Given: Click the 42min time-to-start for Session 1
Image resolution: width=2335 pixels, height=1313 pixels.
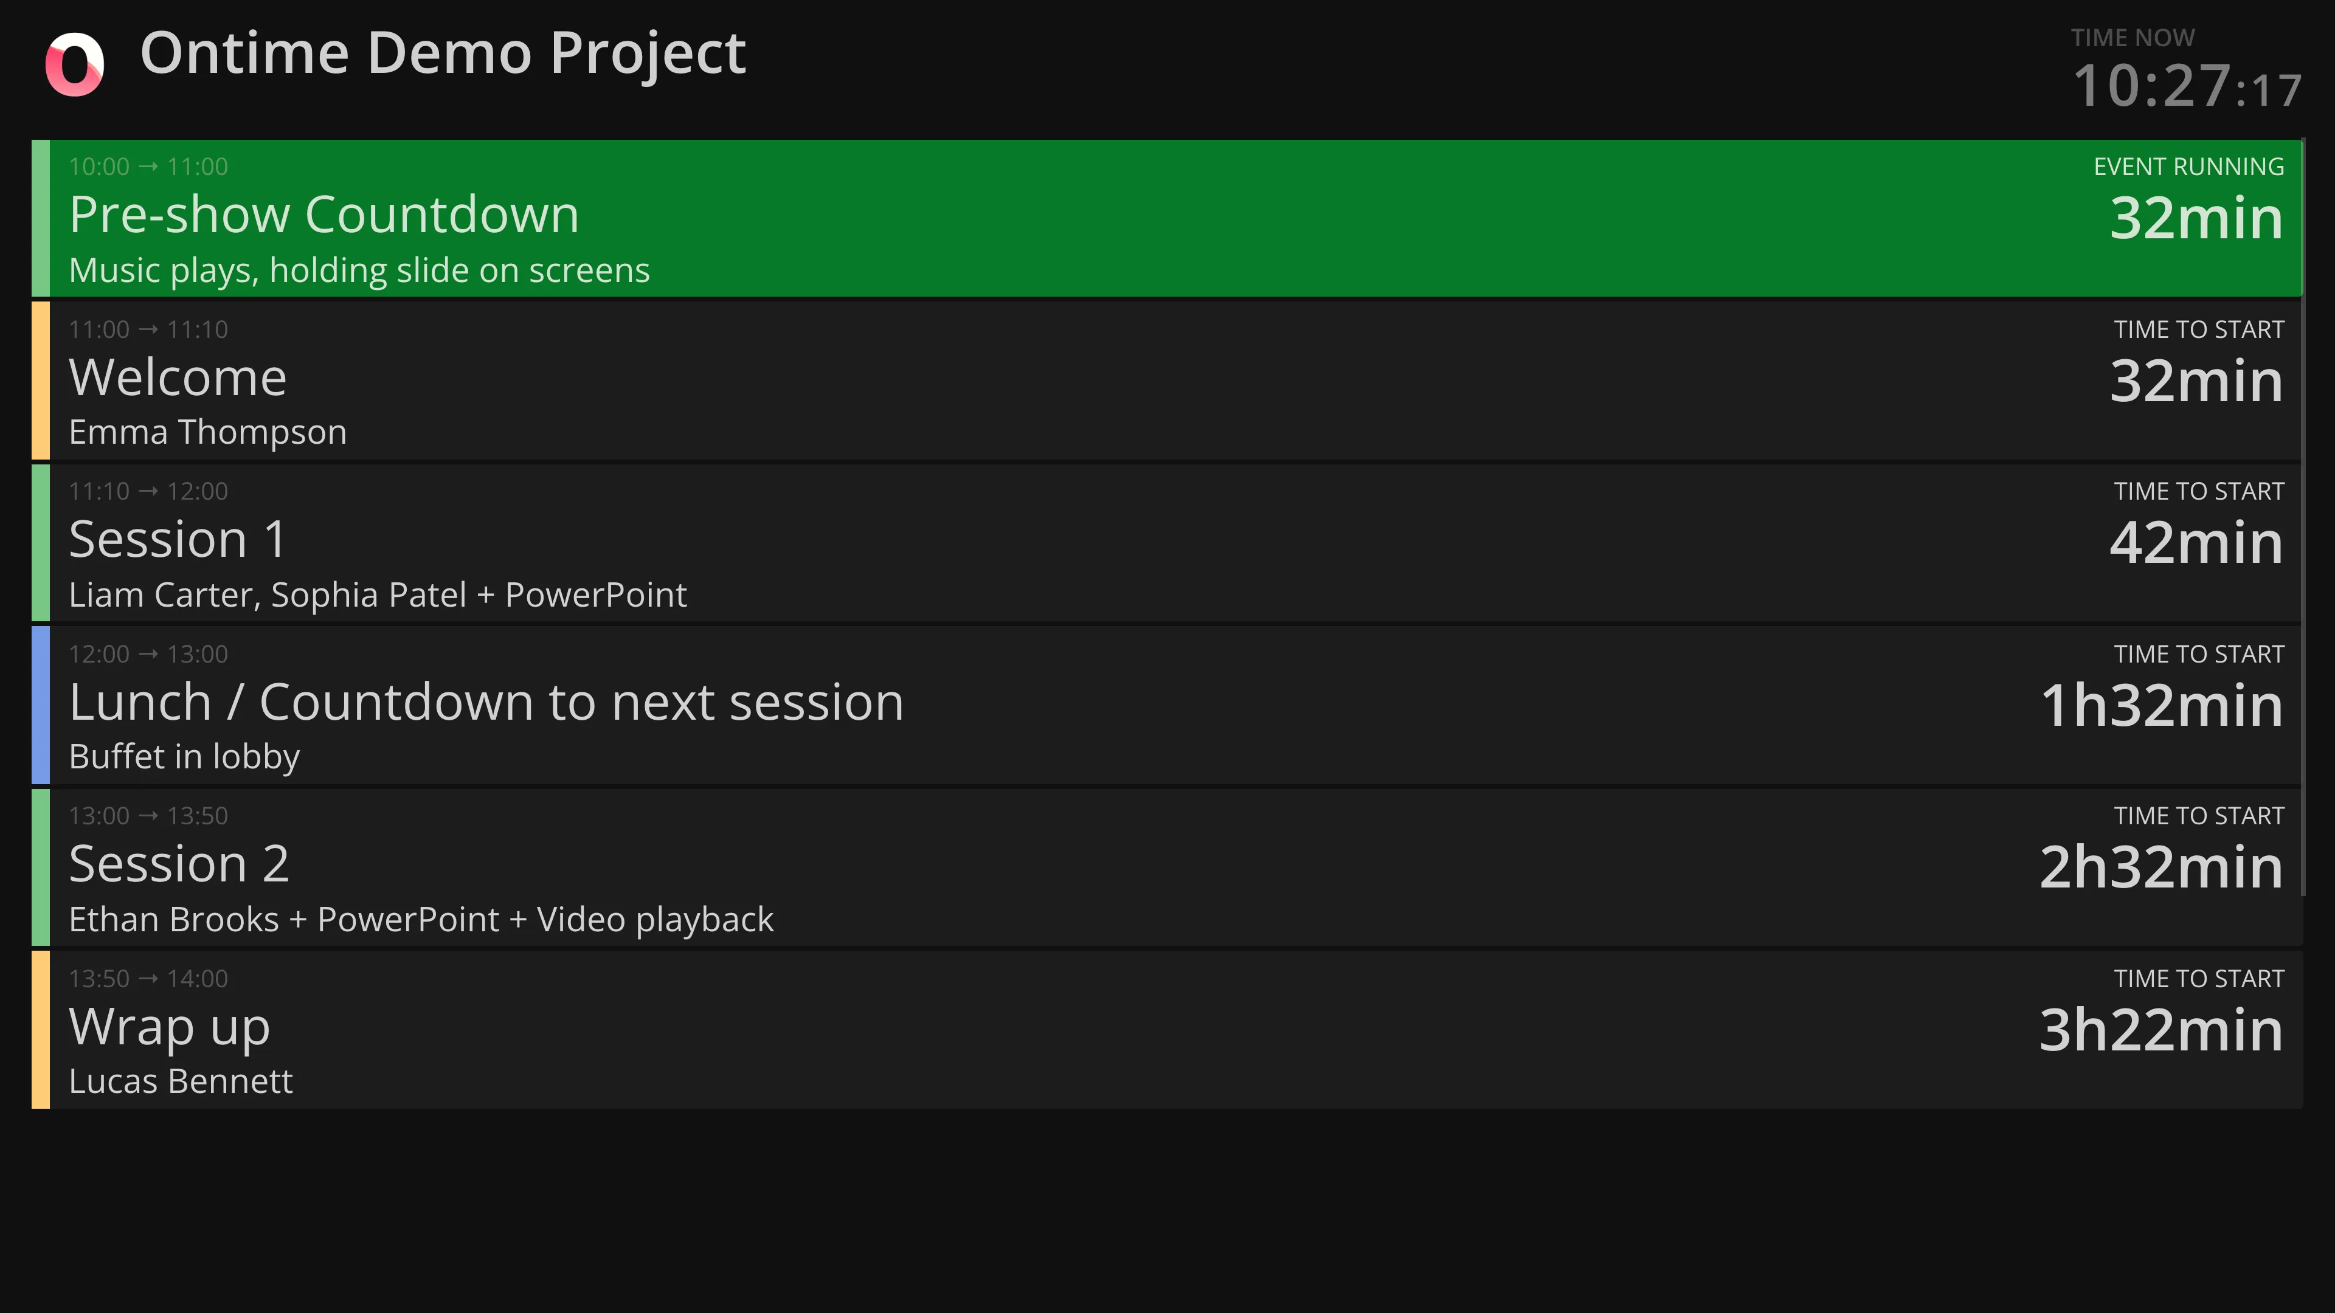Looking at the screenshot, I should pos(2195,543).
